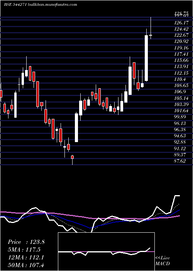Click the 126.17 price axis label
This screenshot has height=271, width=193.
tap(181, 22)
